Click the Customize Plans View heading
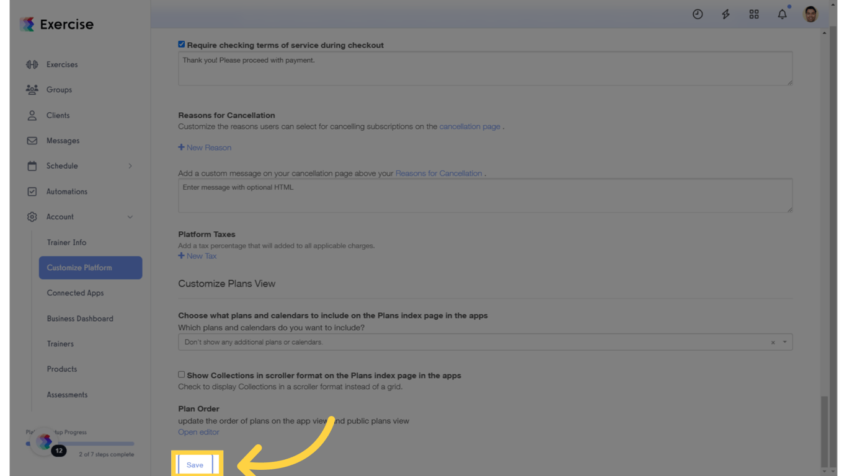The height and width of the screenshot is (476, 847). click(226, 284)
